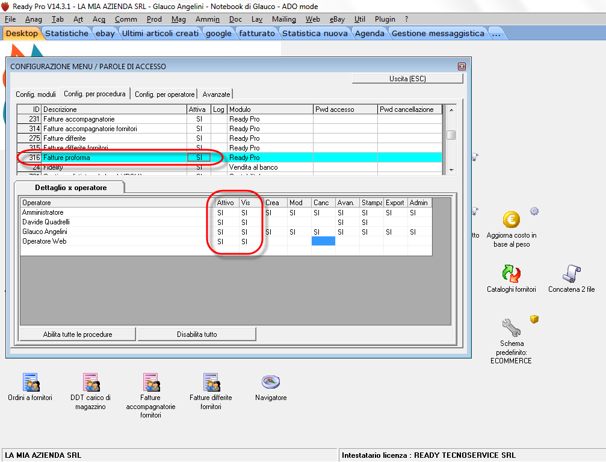The height and width of the screenshot is (462, 606).
Task: Click the small gear icon near Aggiorna costo
Action: point(534,211)
